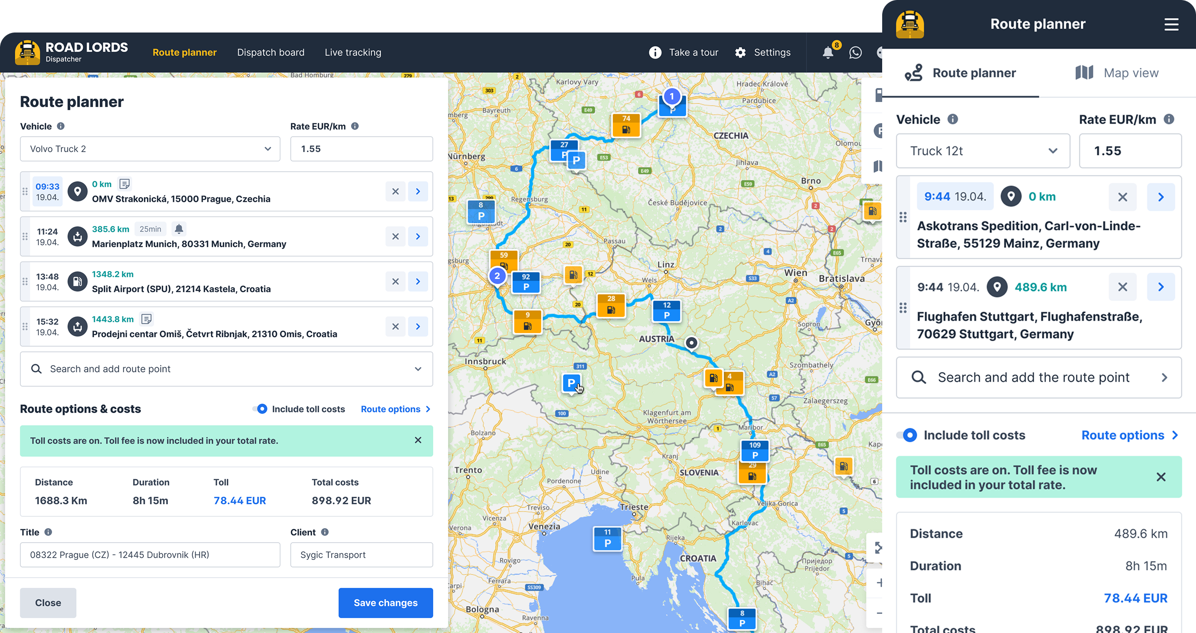Click the Title input field
Screen dimensions: 1196x633
click(x=150, y=555)
